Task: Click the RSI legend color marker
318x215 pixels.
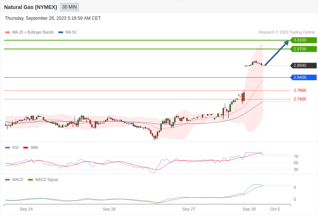Action: 7,148
